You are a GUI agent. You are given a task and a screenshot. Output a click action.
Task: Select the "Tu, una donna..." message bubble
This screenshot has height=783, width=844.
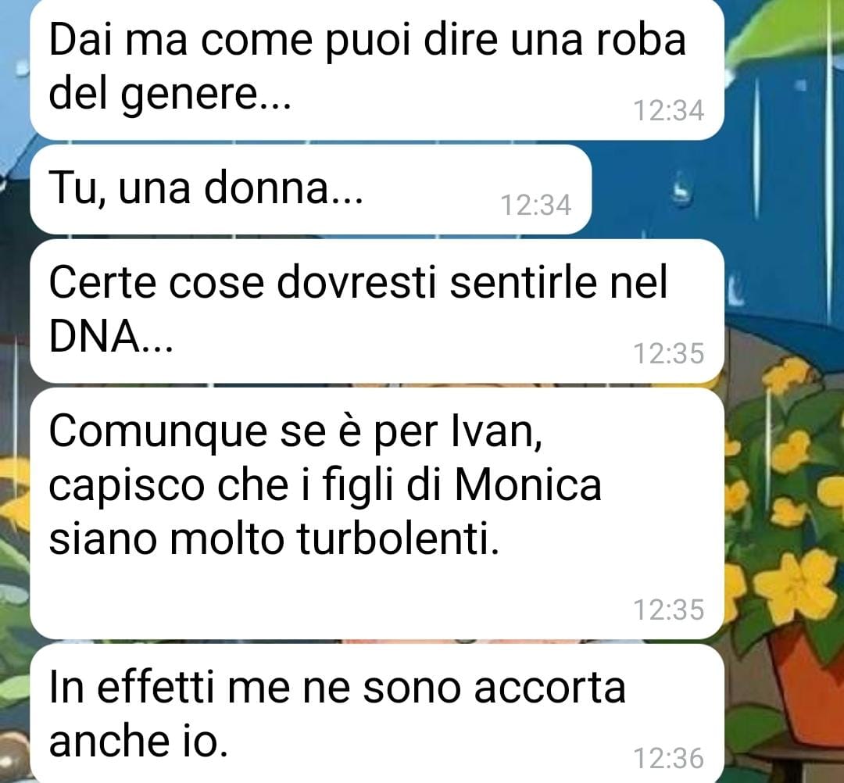point(310,189)
